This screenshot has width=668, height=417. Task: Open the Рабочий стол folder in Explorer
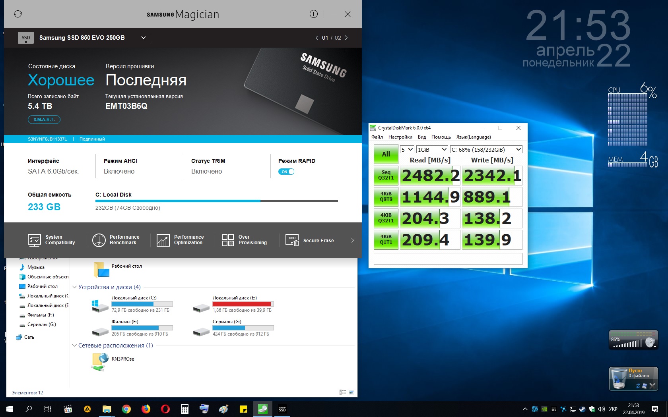(117, 269)
